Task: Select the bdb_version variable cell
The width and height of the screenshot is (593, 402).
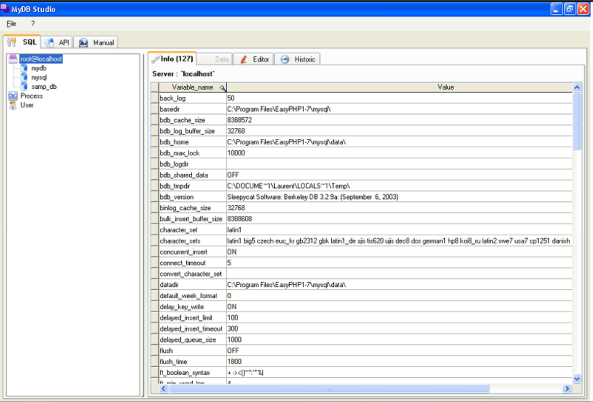Action: (193, 197)
